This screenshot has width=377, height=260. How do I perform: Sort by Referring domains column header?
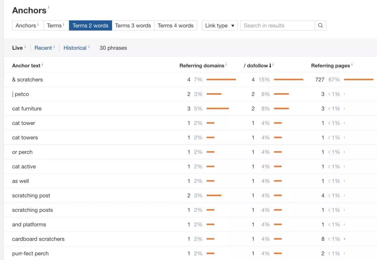(x=202, y=66)
